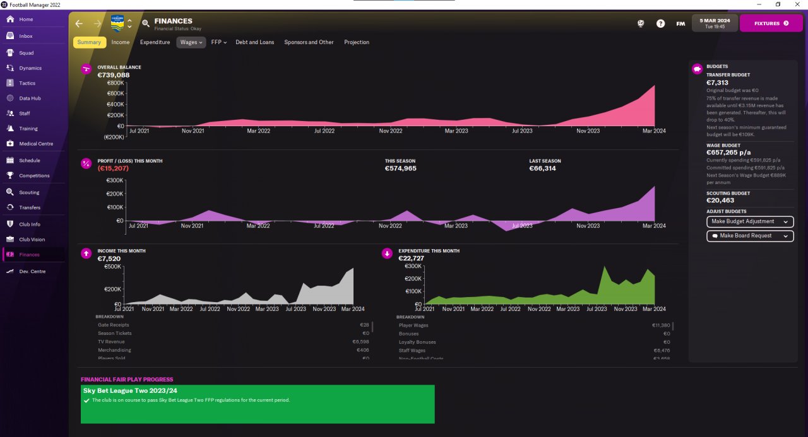Screen dimensions: 808x437
Task: Open the Schedule calendar icon
Action: point(10,161)
